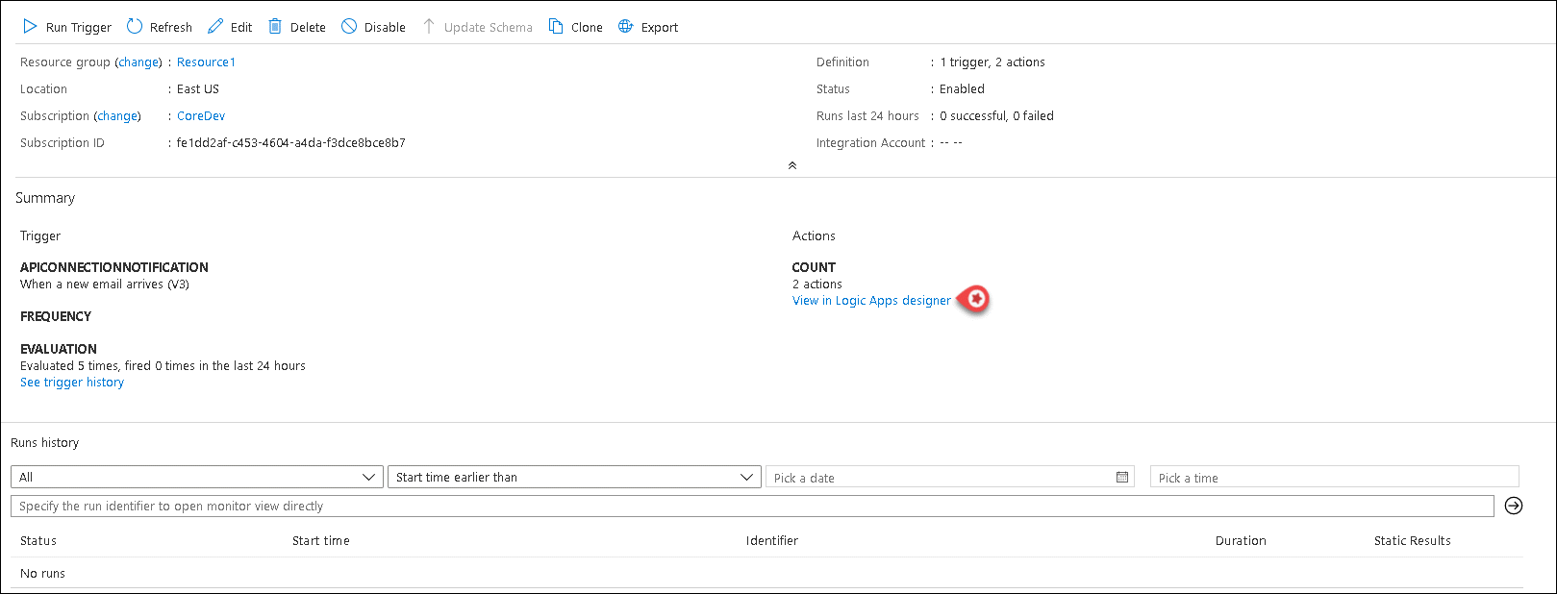Click the Export globe icon
This screenshot has width=1557, height=594.
(626, 27)
